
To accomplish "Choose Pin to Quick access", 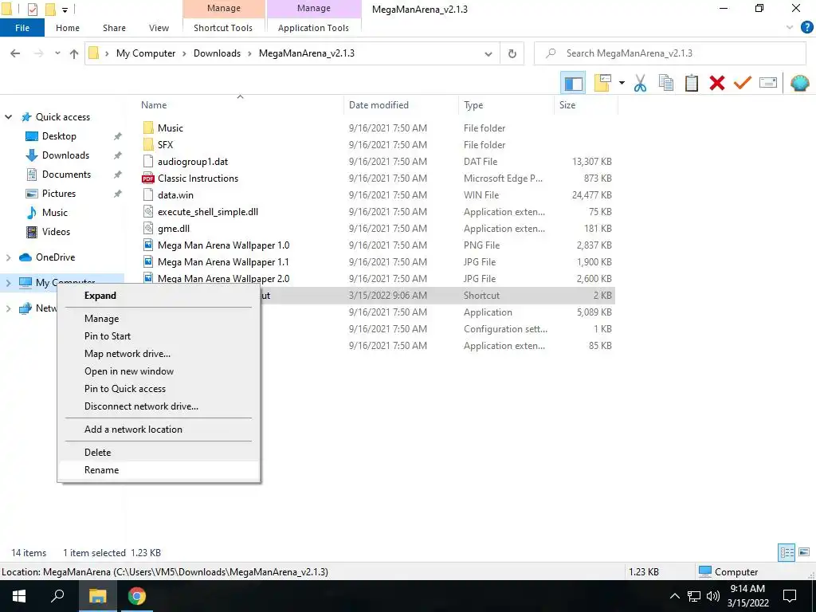I will point(159,389).
